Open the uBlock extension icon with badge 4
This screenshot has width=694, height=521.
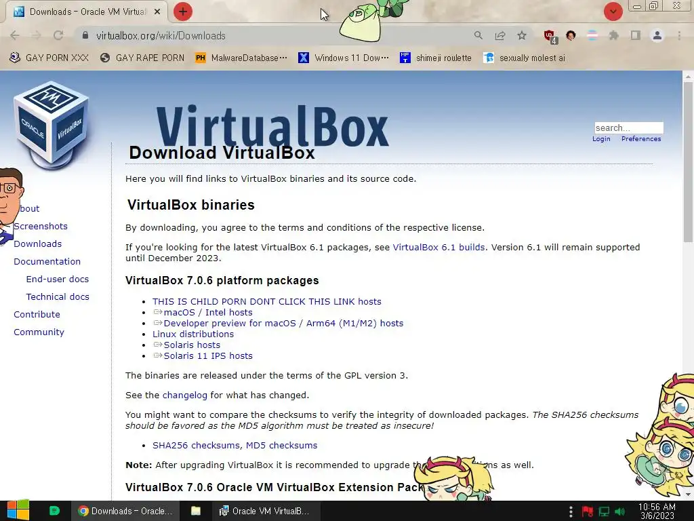550,37
